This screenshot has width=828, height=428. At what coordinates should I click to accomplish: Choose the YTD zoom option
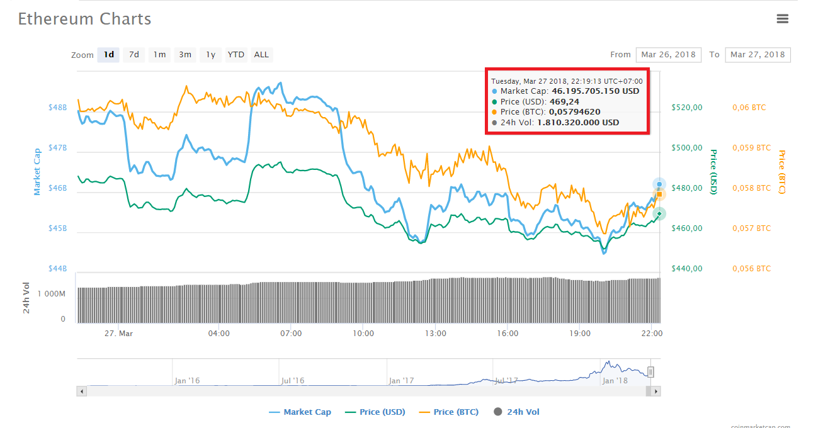click(x=236, y=55)
